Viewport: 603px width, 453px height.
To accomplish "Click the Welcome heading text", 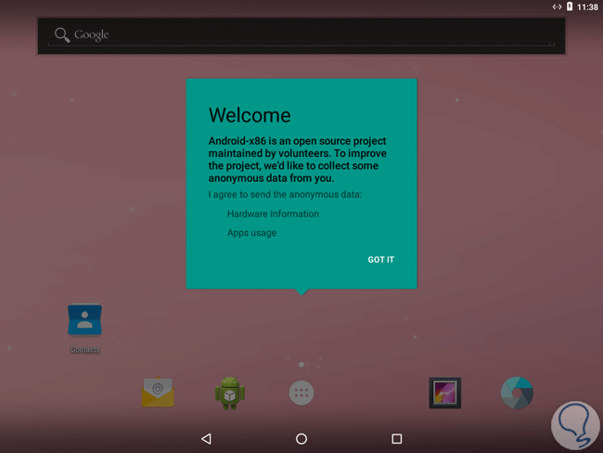I will tap(250, 115).
